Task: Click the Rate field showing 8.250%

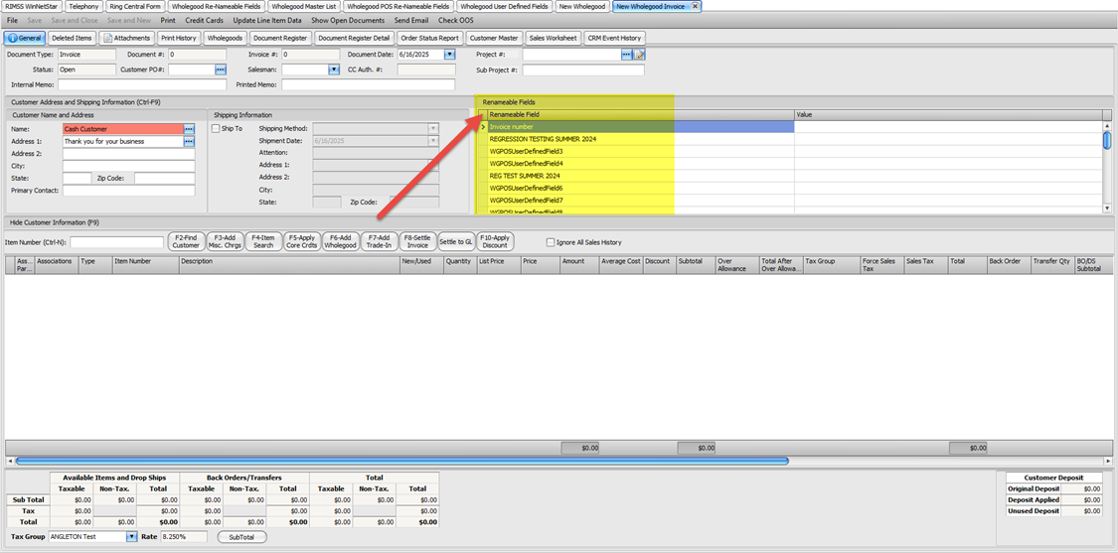Action: pyautogui.click(x=184, y=536)
